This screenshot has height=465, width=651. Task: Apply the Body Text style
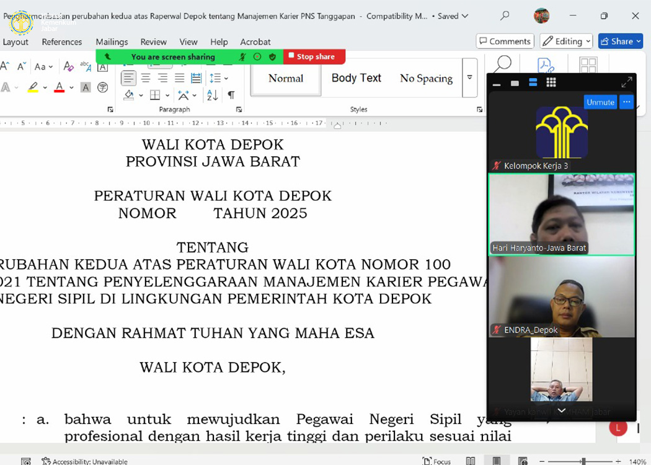(356, 78)
